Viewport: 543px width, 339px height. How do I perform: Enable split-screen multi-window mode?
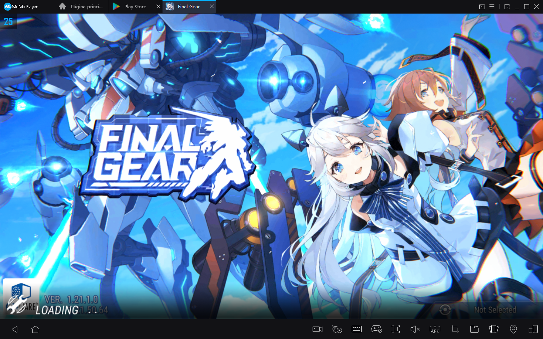pyautogui.click(x=533, y=329)
